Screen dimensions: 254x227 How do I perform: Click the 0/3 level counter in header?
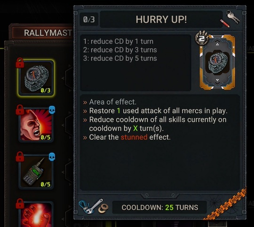pyautogui.click(x=89, y=19)
